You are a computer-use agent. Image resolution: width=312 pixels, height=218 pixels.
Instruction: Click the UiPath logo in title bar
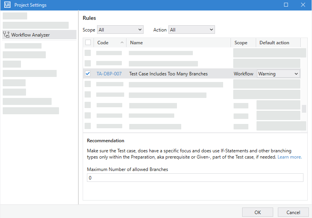pos(7,5)
